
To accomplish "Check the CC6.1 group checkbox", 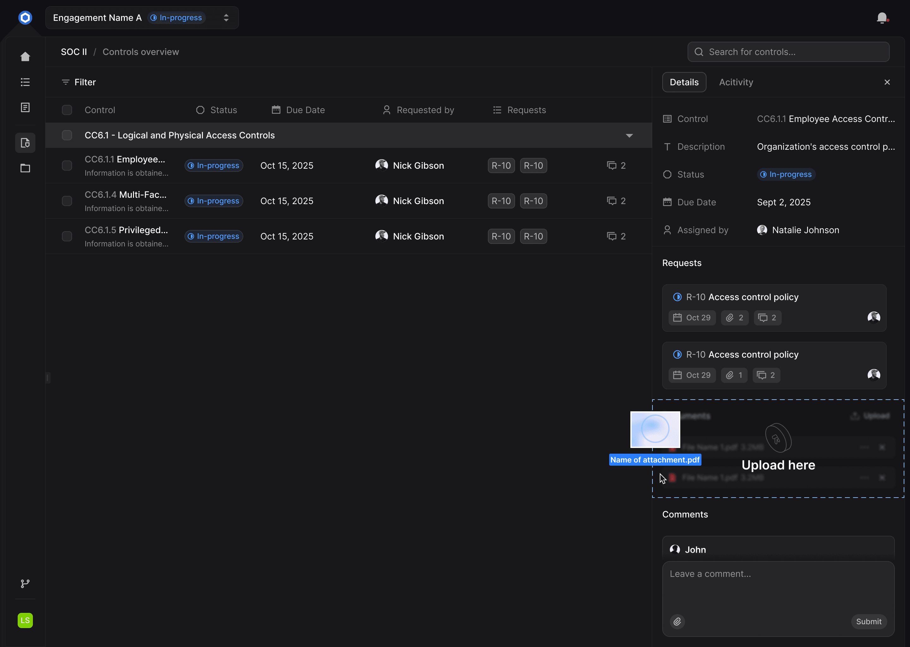I will tap(67, 135).
